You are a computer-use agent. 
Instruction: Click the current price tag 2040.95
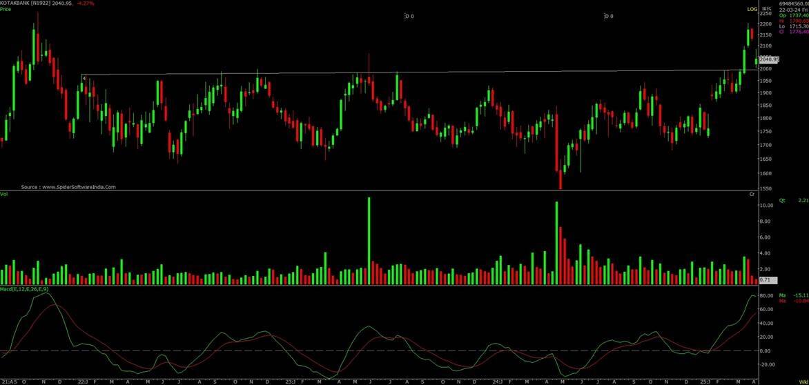pos(767,60)
